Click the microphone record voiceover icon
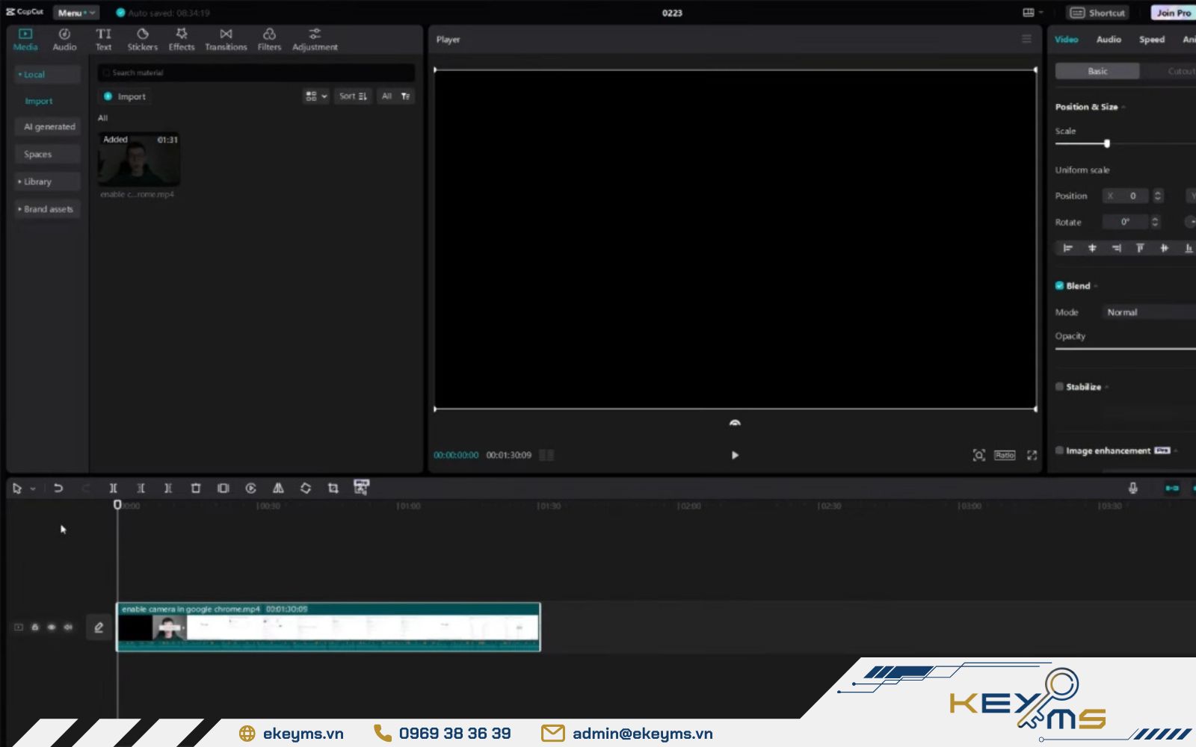Image resolution: width=1196 pixels, height=747 pixels. pyautogui.click(x=1132, y=488)
